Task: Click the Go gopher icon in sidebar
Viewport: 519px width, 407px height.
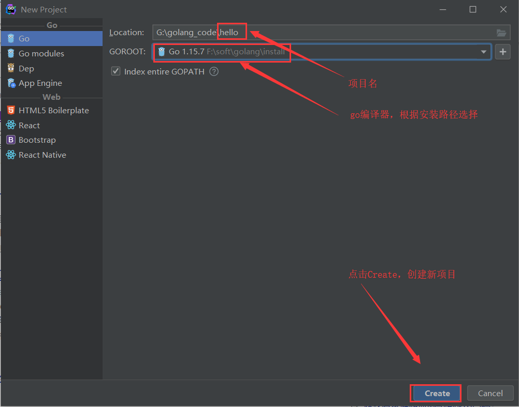Action: [11, 39]
